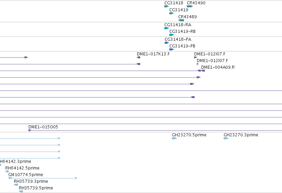
Task: Select the CG31419-PB protein feature arrow
Action: tap(171, 49)
